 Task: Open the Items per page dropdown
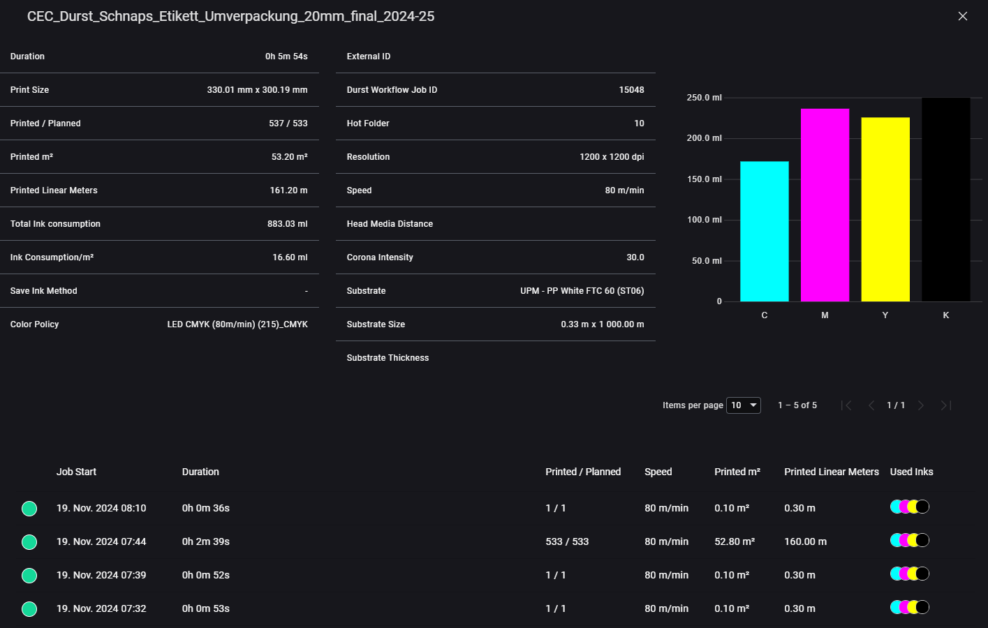click(x=743, y=405)
